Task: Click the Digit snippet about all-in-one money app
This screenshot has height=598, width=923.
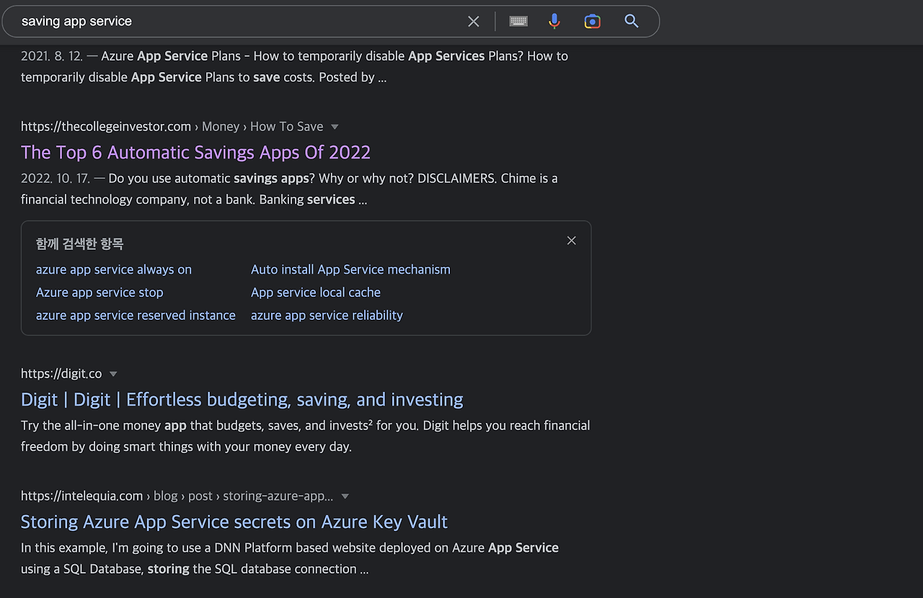Action: click(x=306, y=436)
